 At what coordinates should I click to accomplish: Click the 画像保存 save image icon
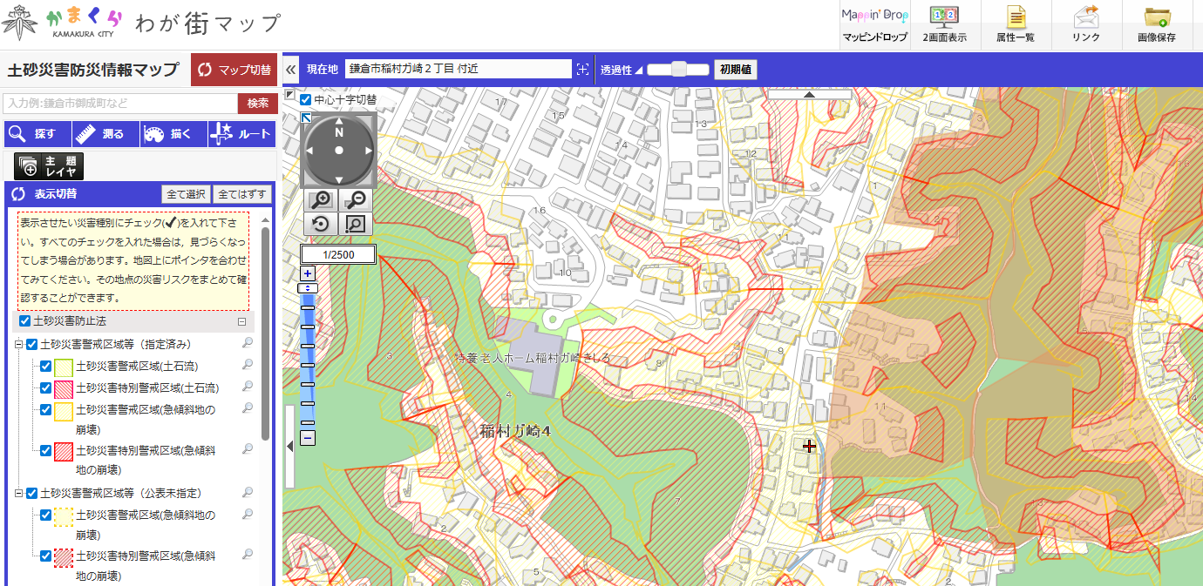(1156, 24)
